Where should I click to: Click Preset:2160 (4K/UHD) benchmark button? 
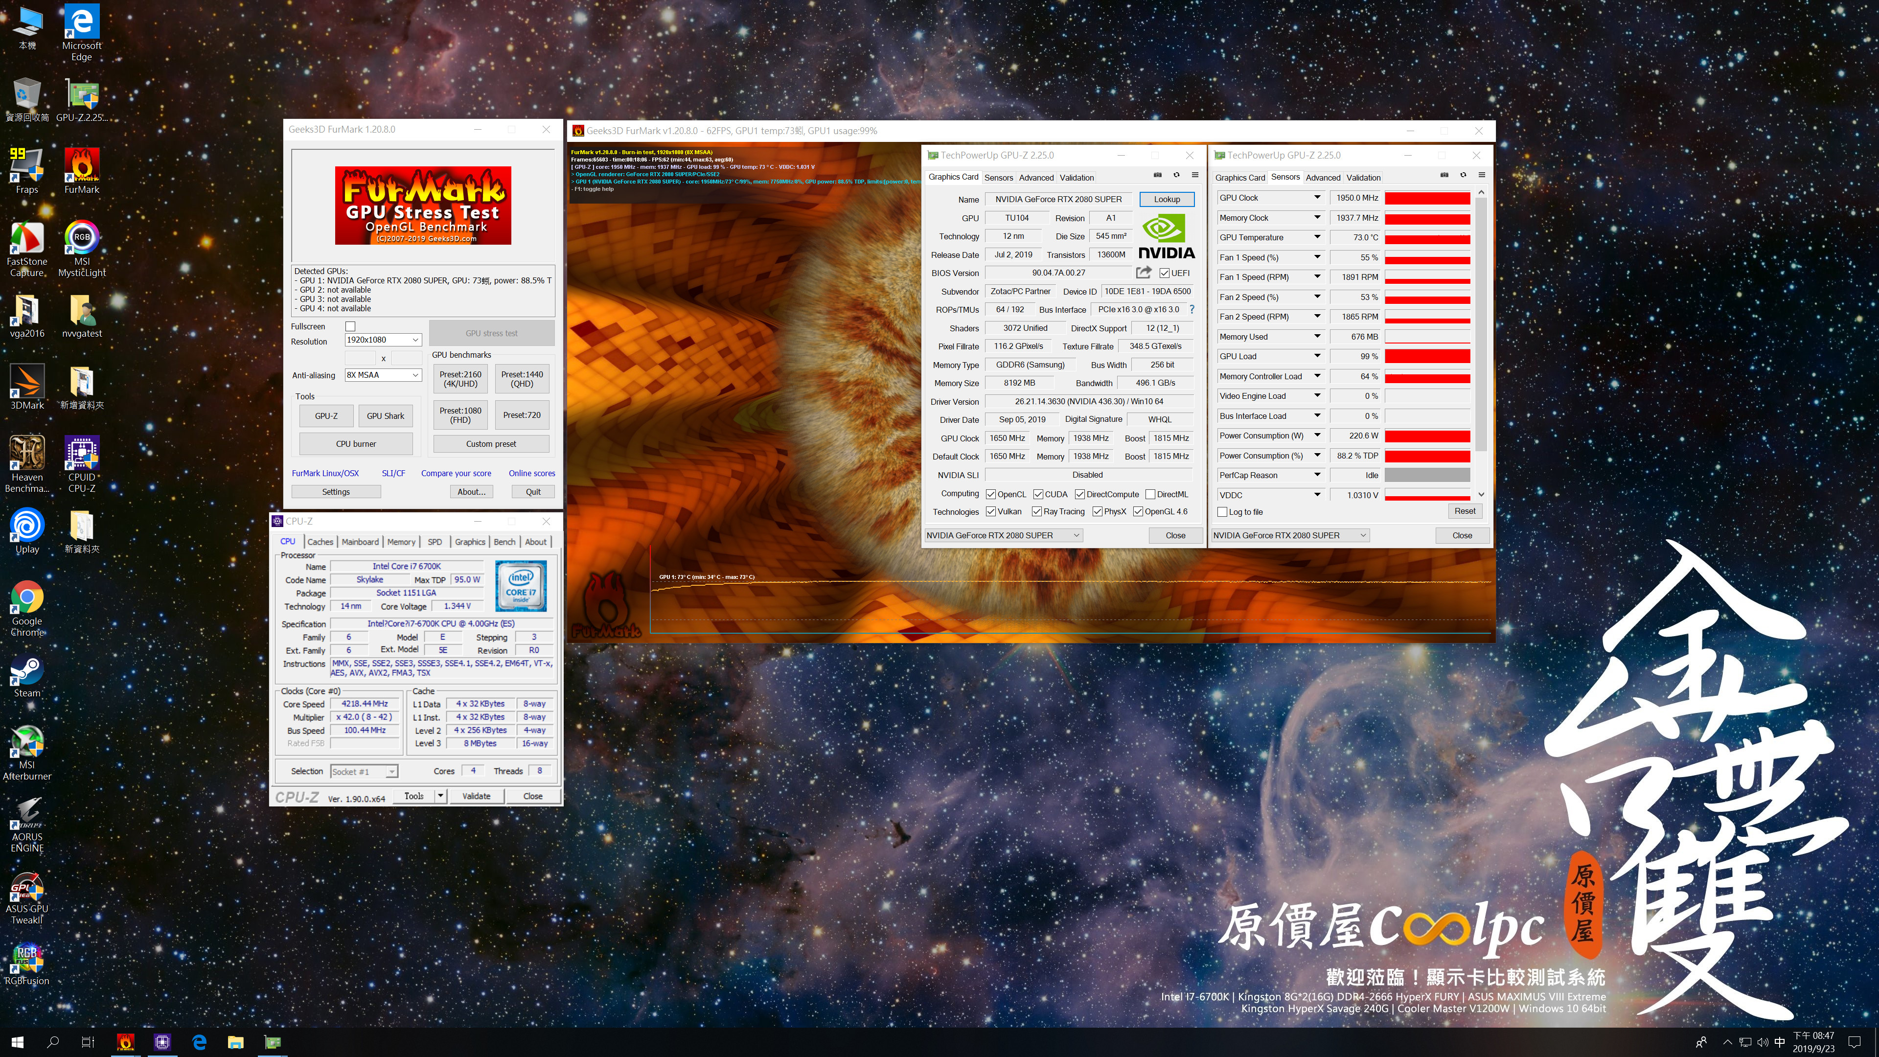pos(460,379)
